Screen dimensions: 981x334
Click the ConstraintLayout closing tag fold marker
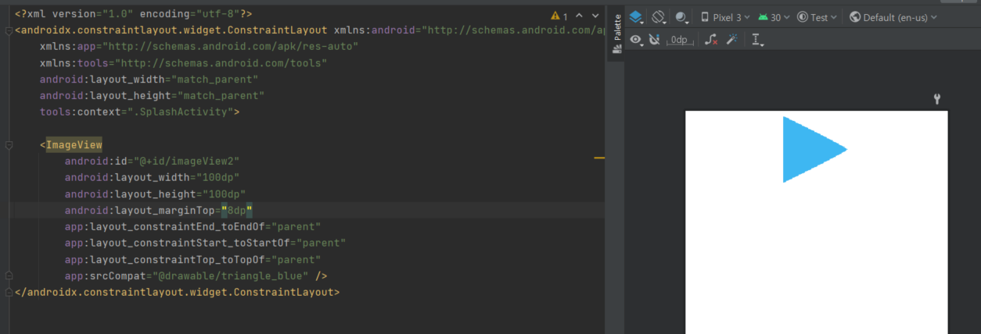pyautogui.click(x=8, y=293)
